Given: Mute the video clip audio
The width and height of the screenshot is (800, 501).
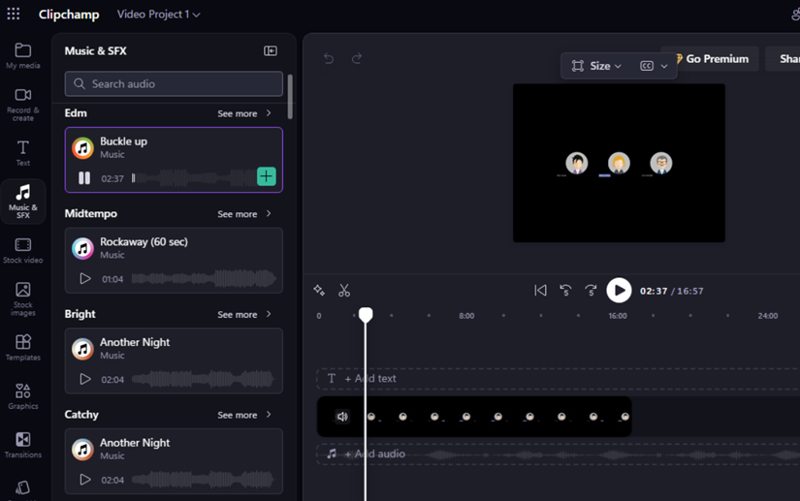Looking at the screenshot, I should coord(342,417).
